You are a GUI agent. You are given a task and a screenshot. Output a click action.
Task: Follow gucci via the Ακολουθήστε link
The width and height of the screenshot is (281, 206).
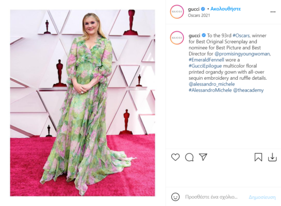point(225,9)
